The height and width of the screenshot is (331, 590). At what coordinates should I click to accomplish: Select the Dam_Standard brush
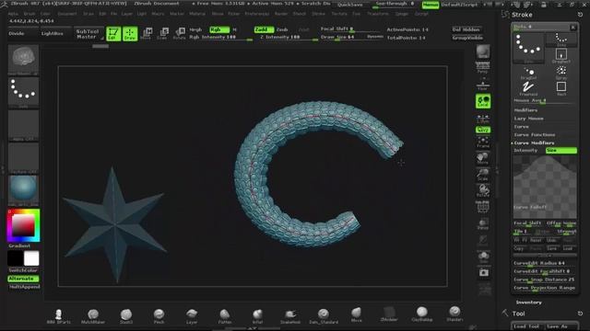point(324,316)
